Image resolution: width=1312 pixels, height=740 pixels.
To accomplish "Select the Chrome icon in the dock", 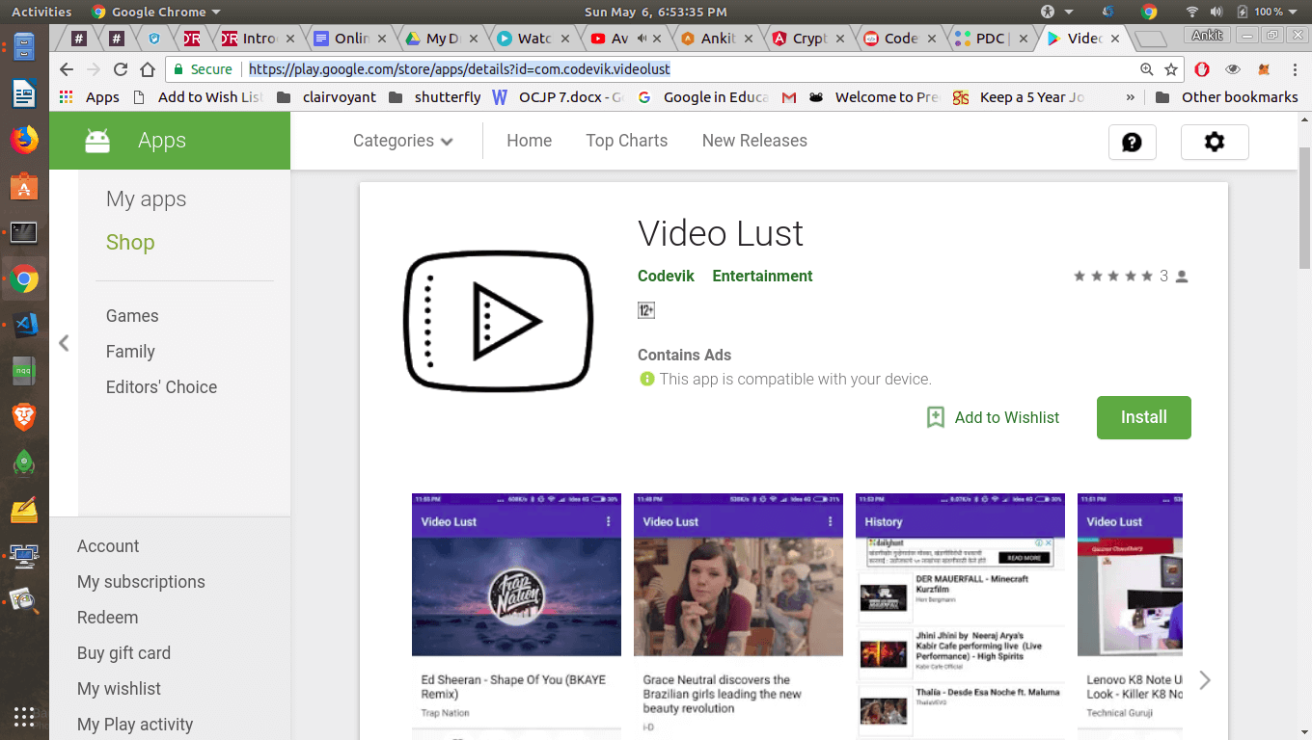I will pos(23,278).
